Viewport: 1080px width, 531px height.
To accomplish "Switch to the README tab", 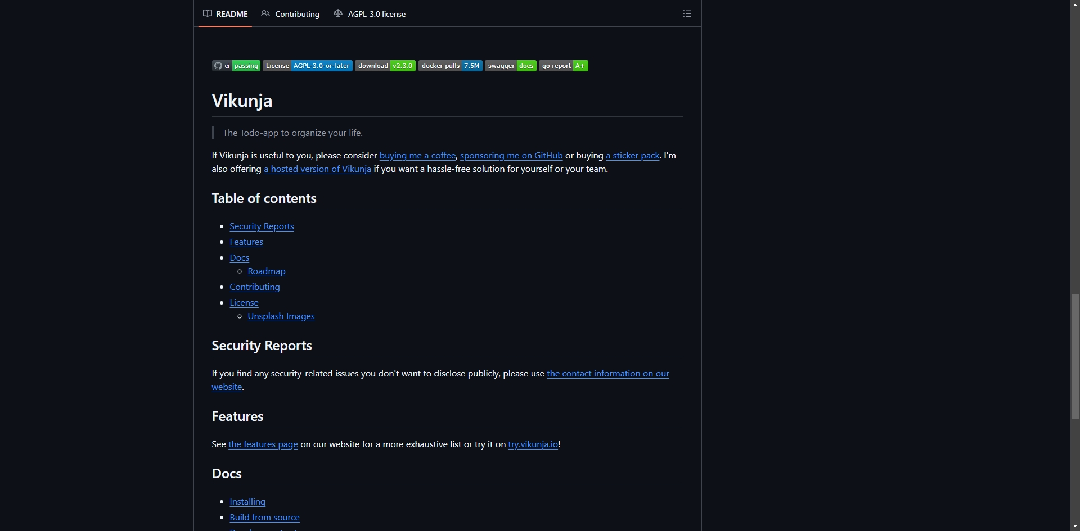I will pyautogui.click(x=226, y=14).
